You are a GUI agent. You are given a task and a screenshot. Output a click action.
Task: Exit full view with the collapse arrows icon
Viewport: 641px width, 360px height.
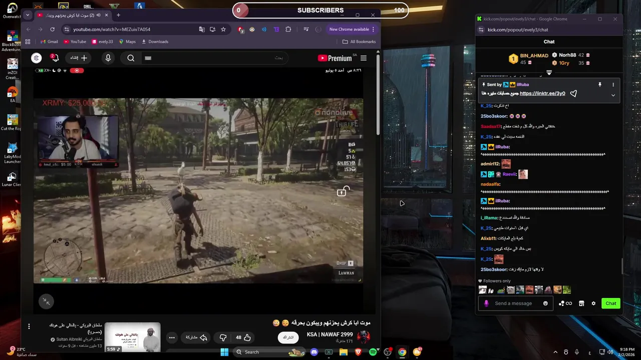[x=46, y=301]
